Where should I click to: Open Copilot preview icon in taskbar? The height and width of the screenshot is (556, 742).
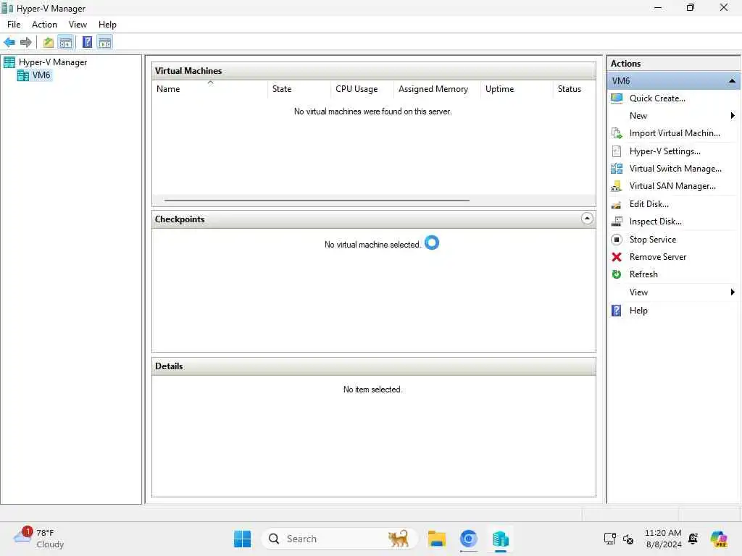pos(719,539)
